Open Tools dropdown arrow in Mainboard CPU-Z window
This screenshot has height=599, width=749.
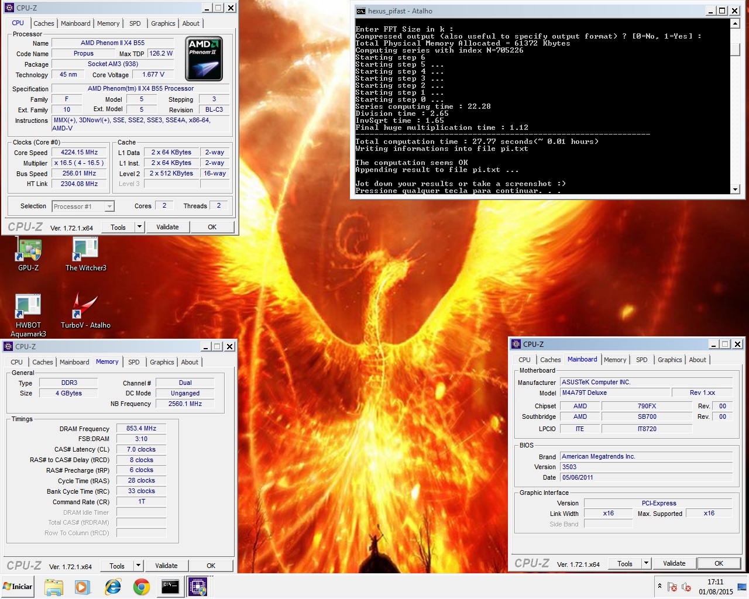pos(646,563)
